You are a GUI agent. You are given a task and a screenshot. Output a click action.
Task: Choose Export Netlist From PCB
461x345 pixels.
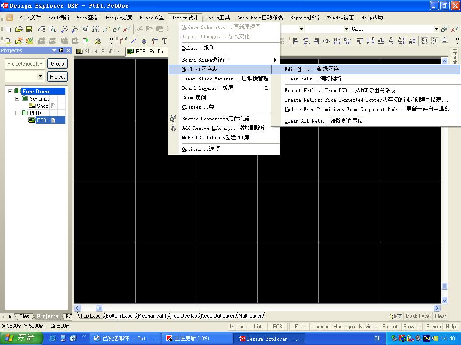pos(366,90)
